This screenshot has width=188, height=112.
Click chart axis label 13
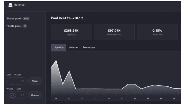pyautogui.click(x=69, y=98)
